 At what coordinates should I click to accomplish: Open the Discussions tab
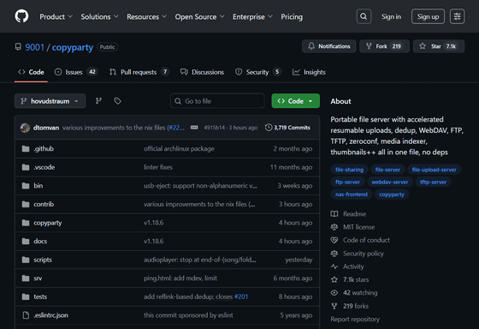click(x=202, y=72)
